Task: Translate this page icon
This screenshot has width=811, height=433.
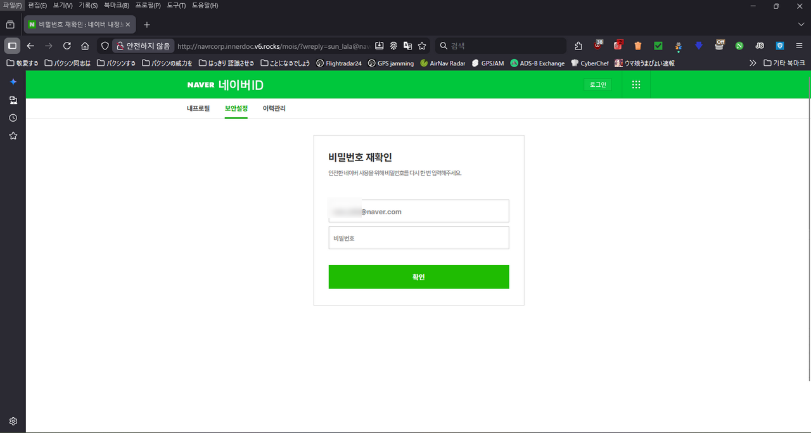Action: pos(407,46)
